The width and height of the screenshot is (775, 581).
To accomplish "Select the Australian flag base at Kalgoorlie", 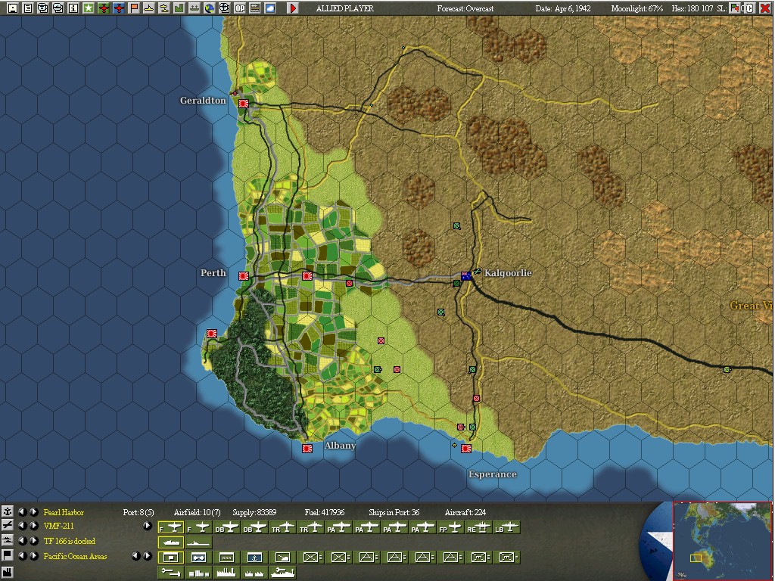I will click(465, 275).
